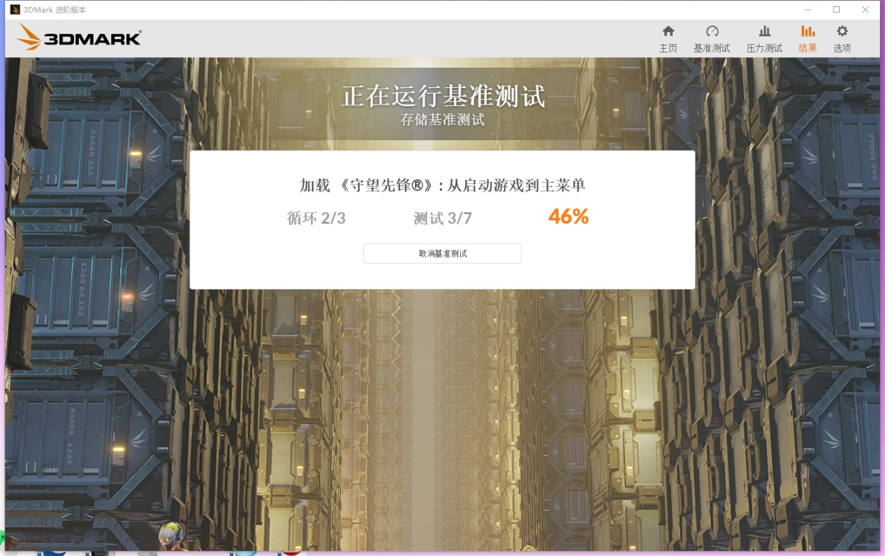885x556 pixels.
Task: Open Stress Tests via the bar chart icon
Action: tap(763, 31)
